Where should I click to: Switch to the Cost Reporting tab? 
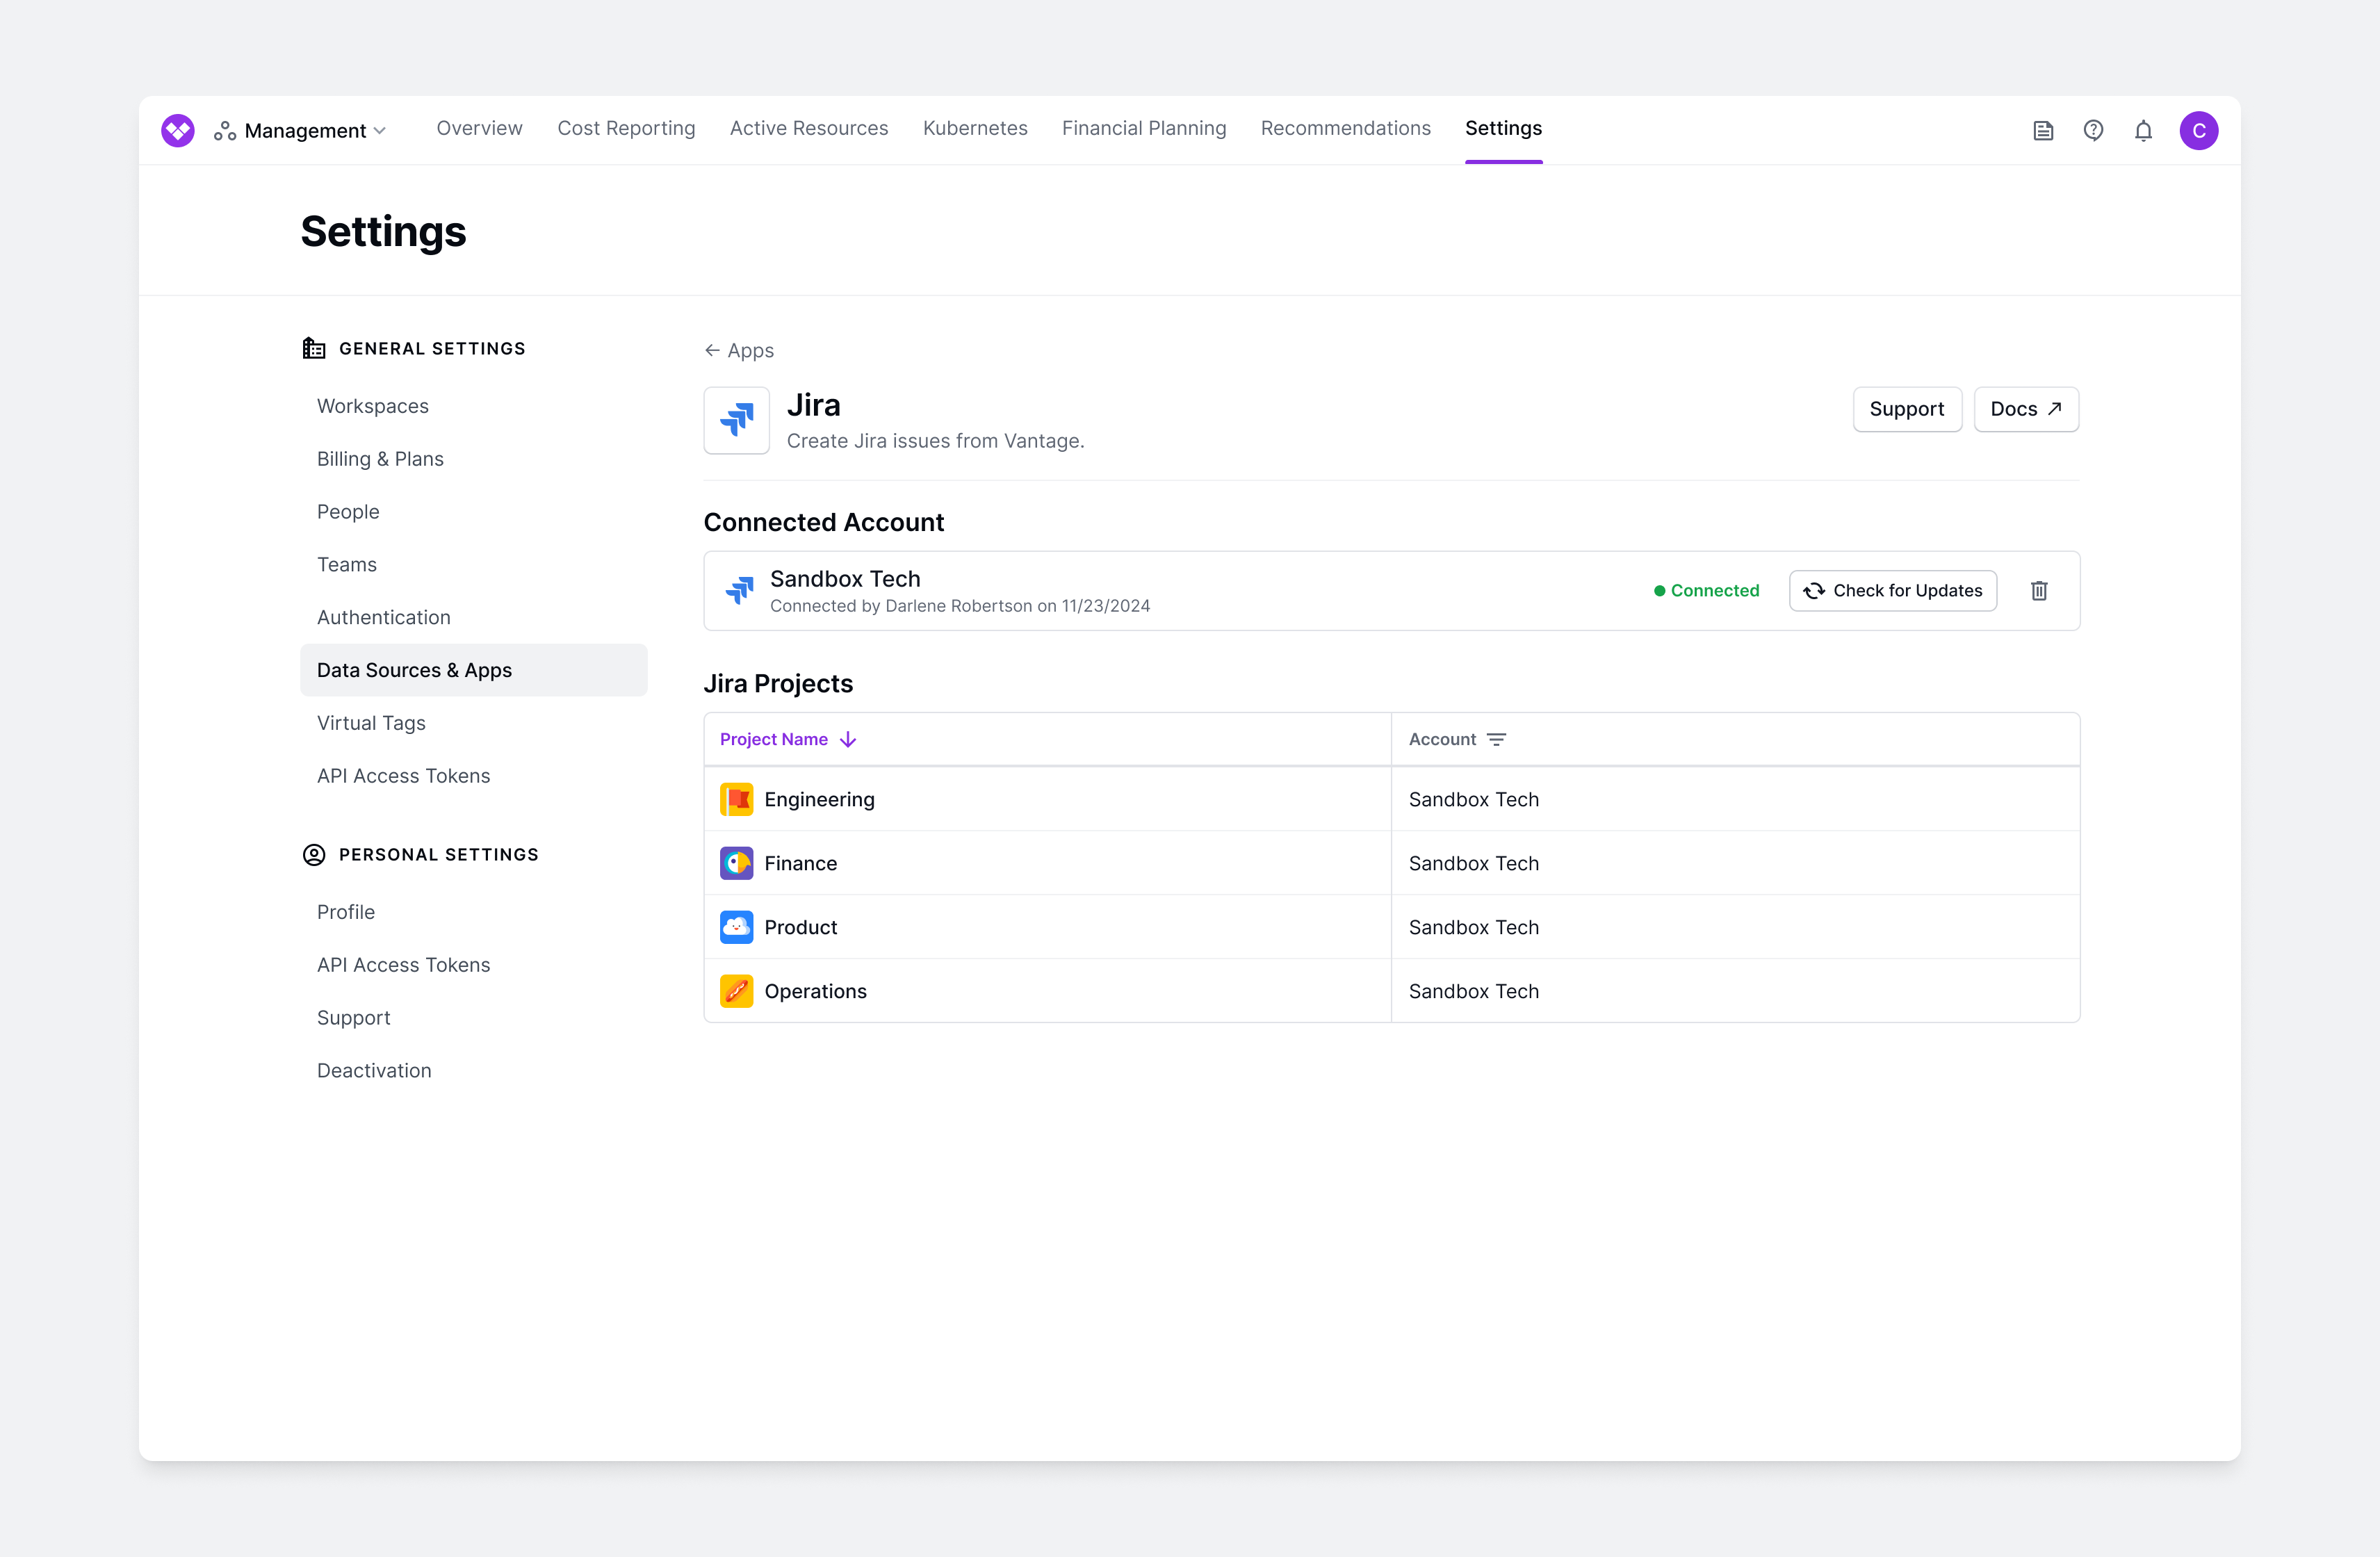tap(626, 128)
